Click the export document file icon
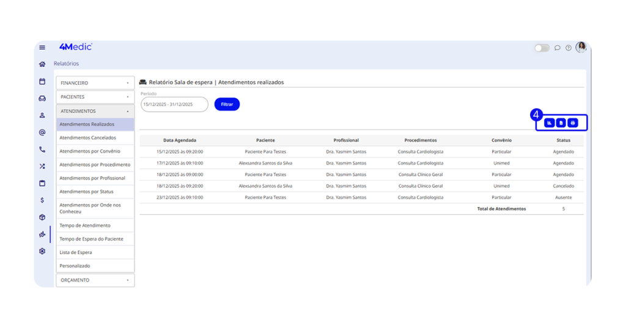The height and width of the screenshot is (328, 626). click(x=561, y=123)
